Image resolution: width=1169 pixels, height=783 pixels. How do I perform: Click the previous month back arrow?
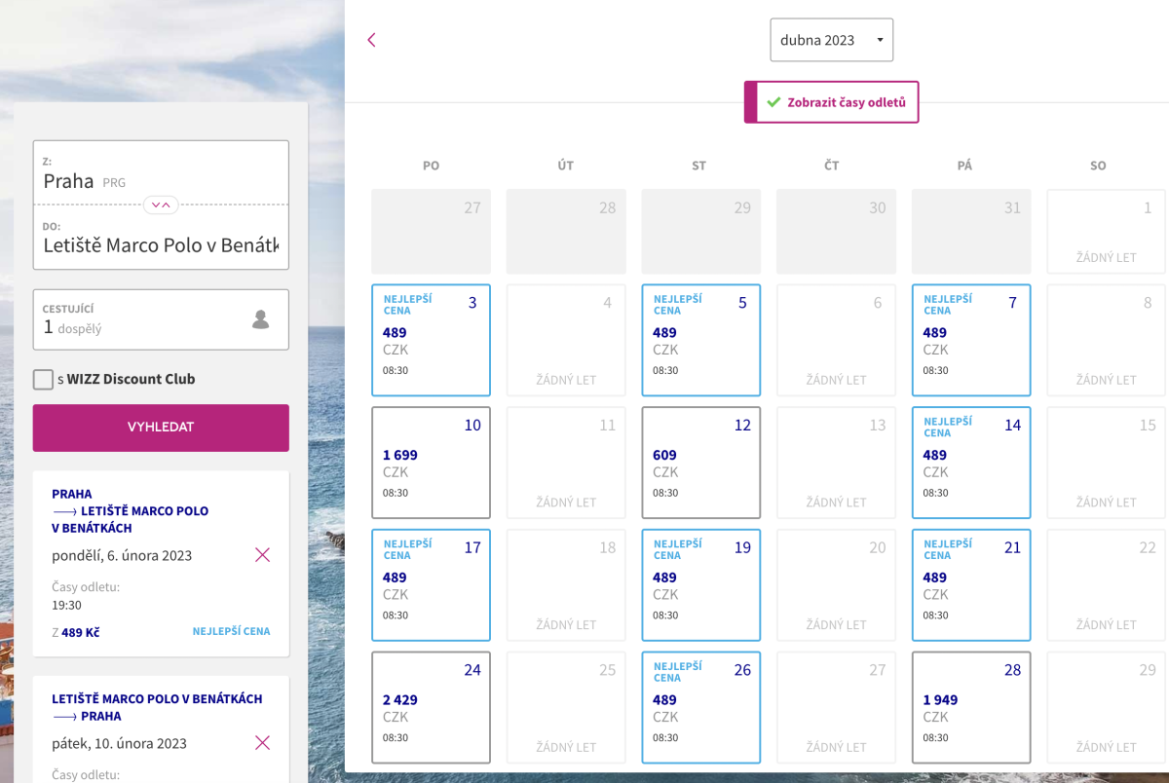[x=371, y=40]
